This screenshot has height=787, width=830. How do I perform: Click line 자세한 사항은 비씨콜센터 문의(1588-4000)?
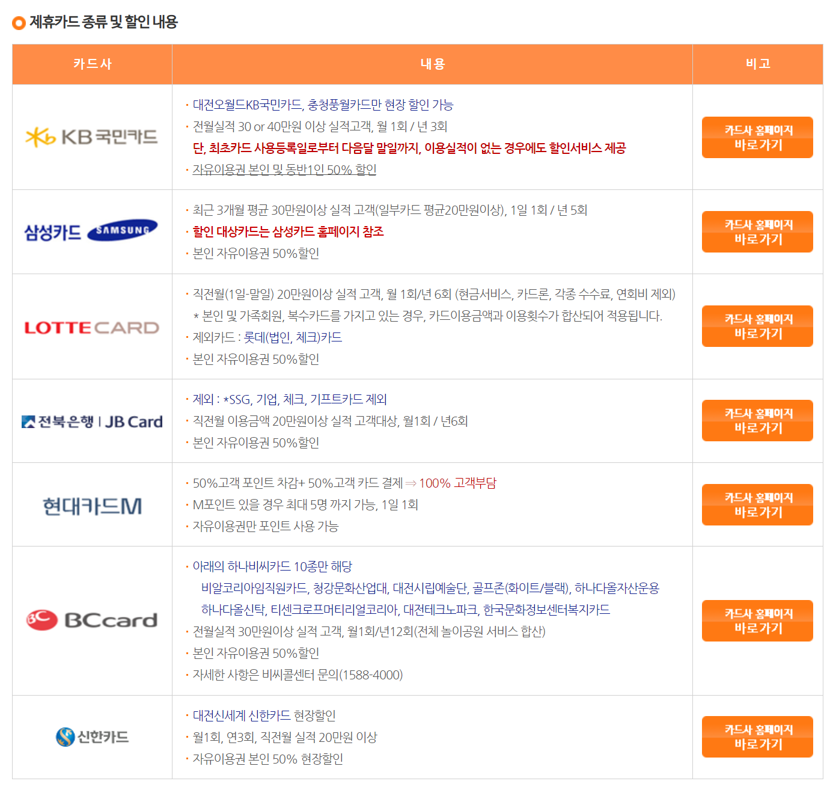[298, 675]
